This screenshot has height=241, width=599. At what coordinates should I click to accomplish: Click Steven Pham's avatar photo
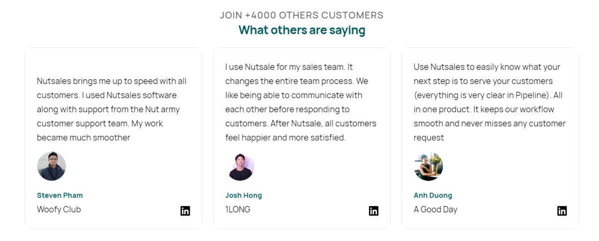51,166
